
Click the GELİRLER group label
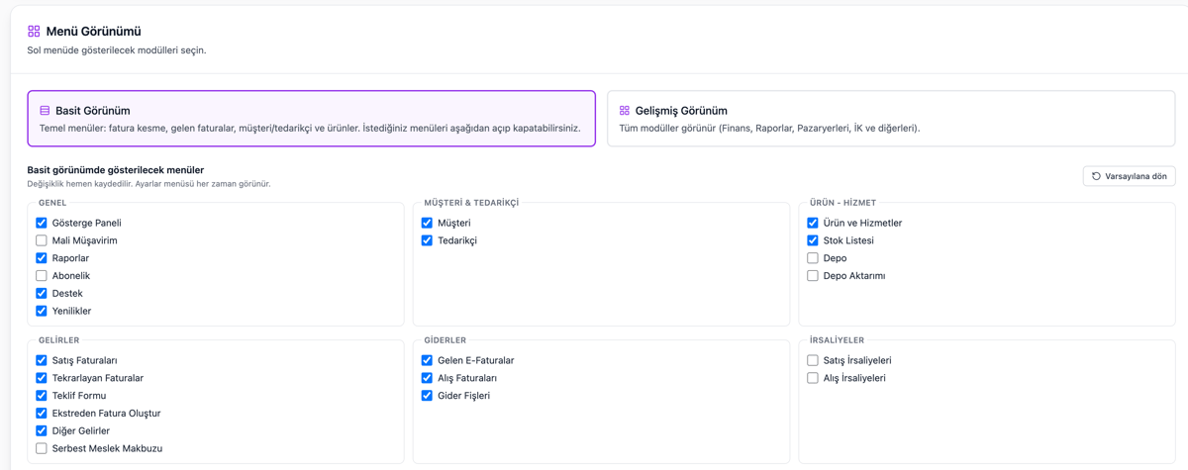(x=59, y=340)
